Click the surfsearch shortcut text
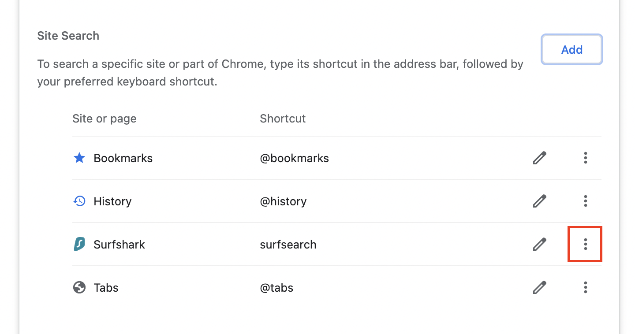The image size is (635, 334). (x=288, y=245)
